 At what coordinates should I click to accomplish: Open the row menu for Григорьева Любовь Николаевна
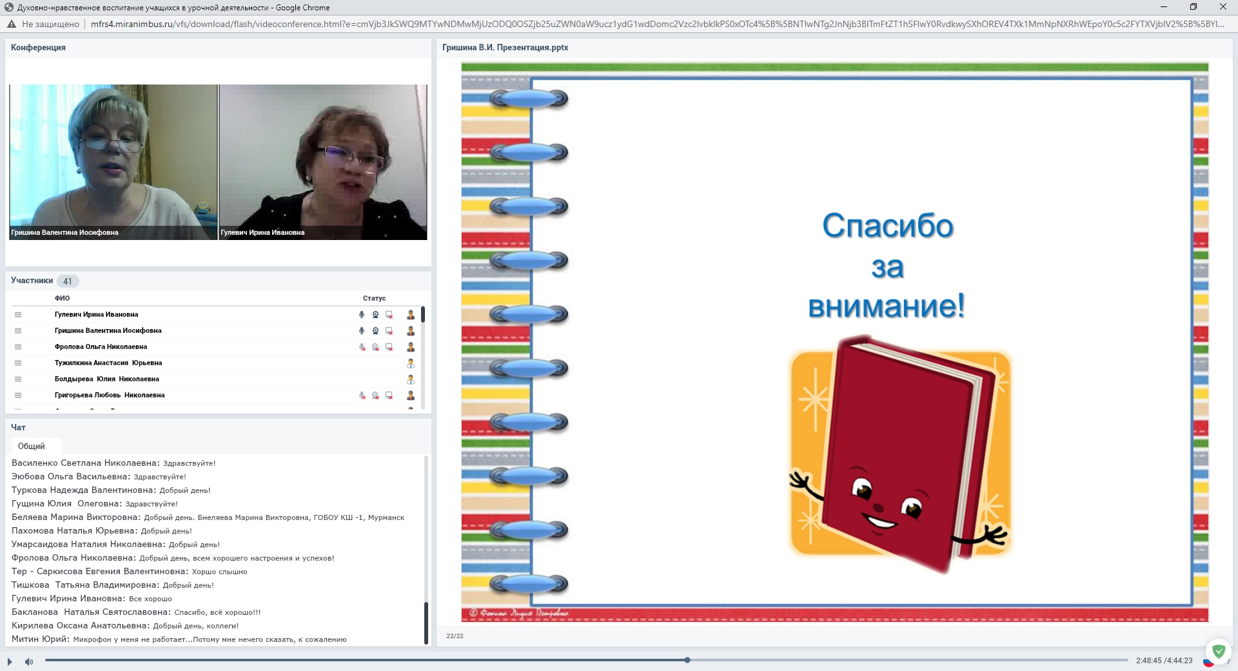tap(18, 396)
